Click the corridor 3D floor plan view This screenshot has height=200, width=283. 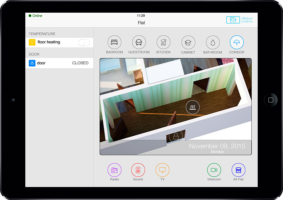click(175, 107)
